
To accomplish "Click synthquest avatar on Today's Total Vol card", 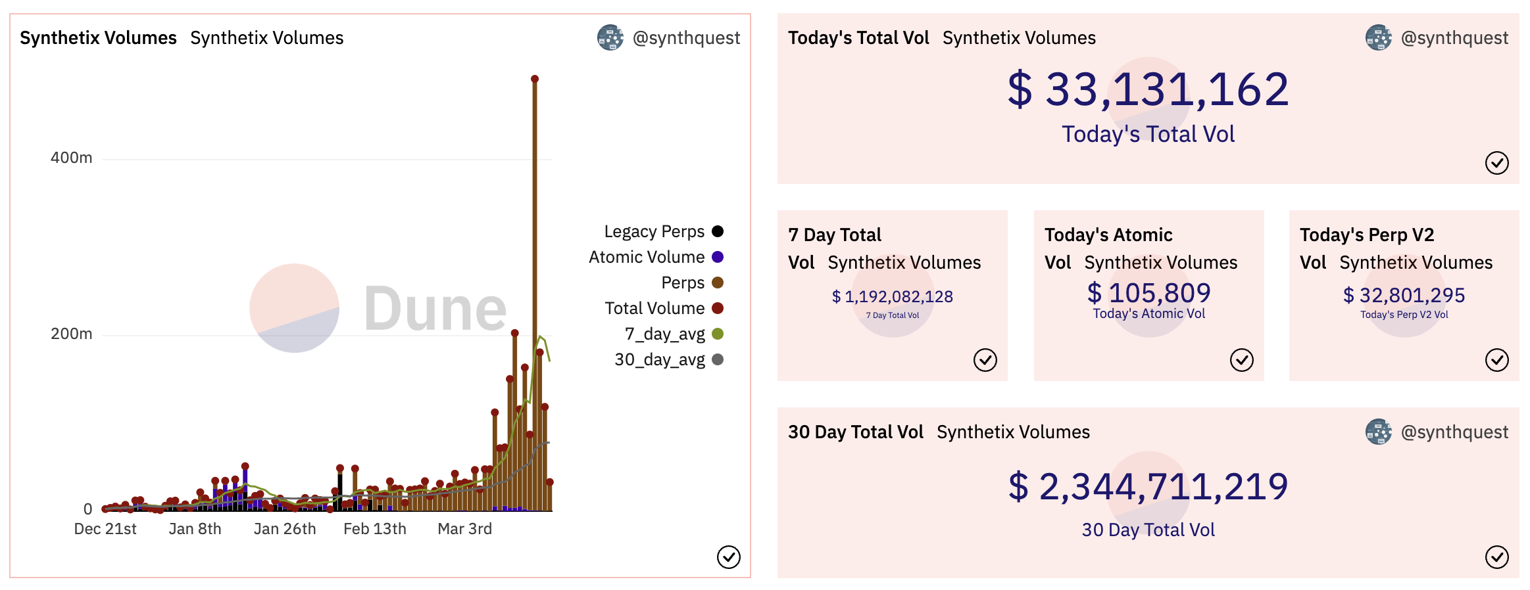I will [x=1378, y=38].
